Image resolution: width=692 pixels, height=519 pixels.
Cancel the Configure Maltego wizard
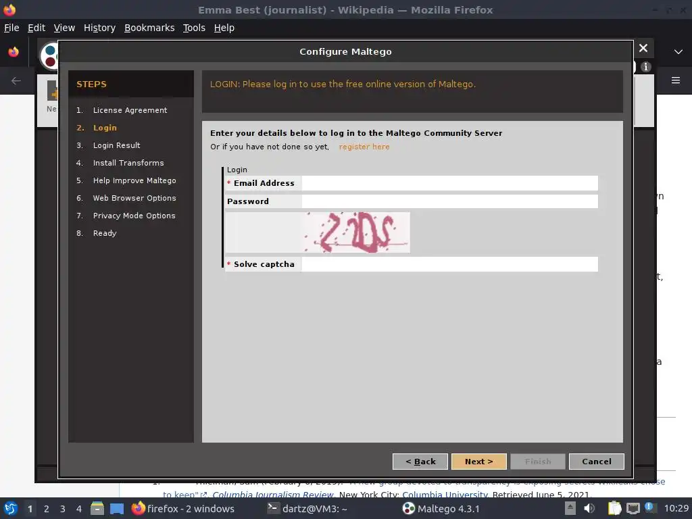(x=596, y=461)
